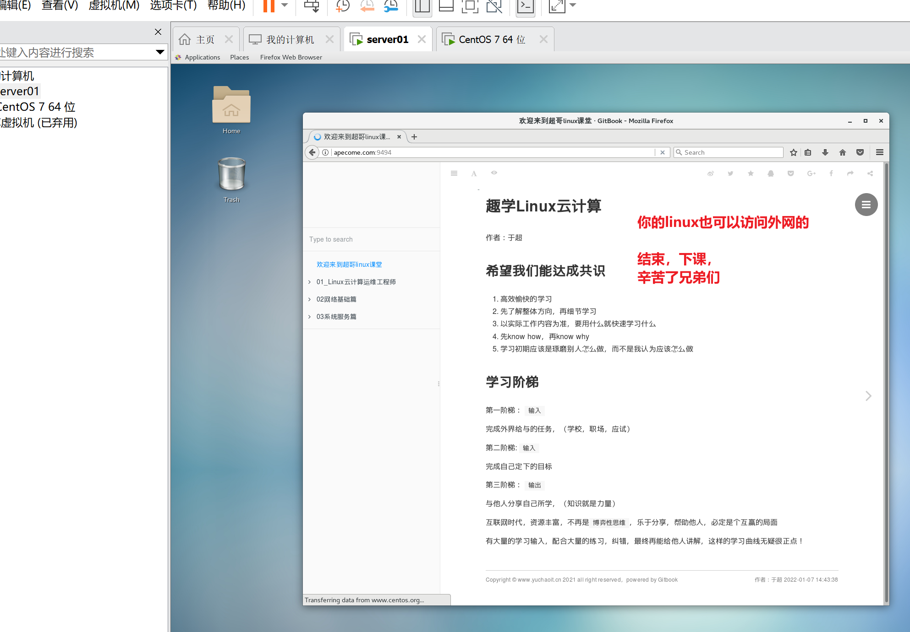Screen dimensions: 910x632
Task: Open the VMware library search dropdown arrow
Action: tap(160, 52)
